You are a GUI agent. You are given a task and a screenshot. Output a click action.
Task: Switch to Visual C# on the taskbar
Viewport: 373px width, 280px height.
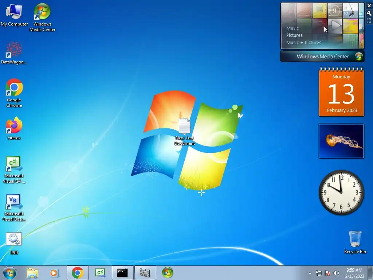(100, 273)
